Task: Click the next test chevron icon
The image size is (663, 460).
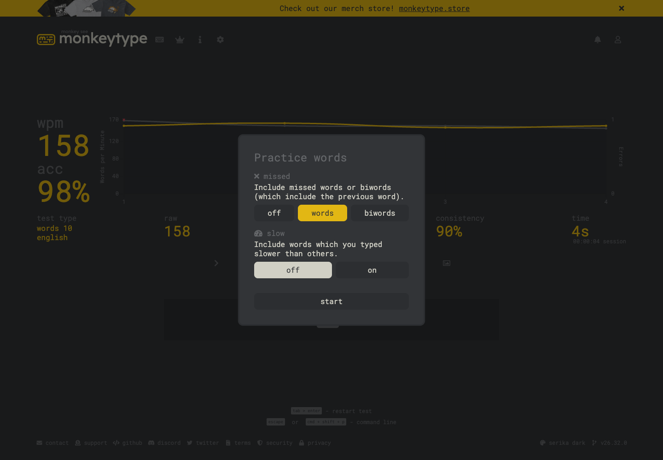Action: 216,263
